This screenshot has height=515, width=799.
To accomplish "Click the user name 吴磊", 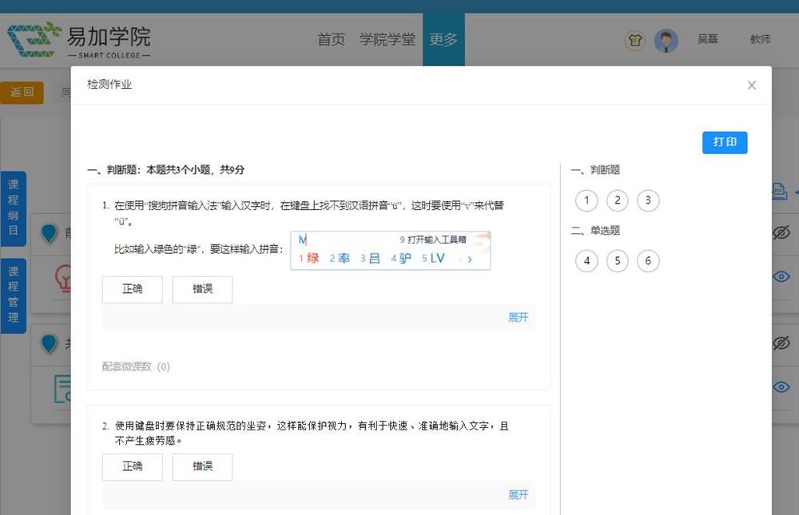I will [708, 39].
